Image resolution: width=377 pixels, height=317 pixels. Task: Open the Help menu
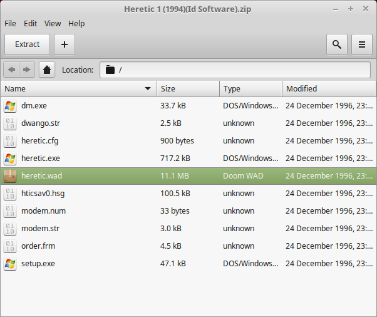[x=76, y=24]
